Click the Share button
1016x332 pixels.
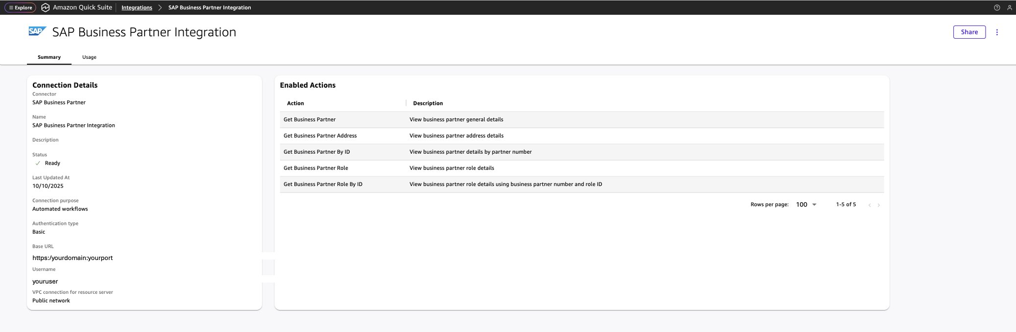coord(969,32)
